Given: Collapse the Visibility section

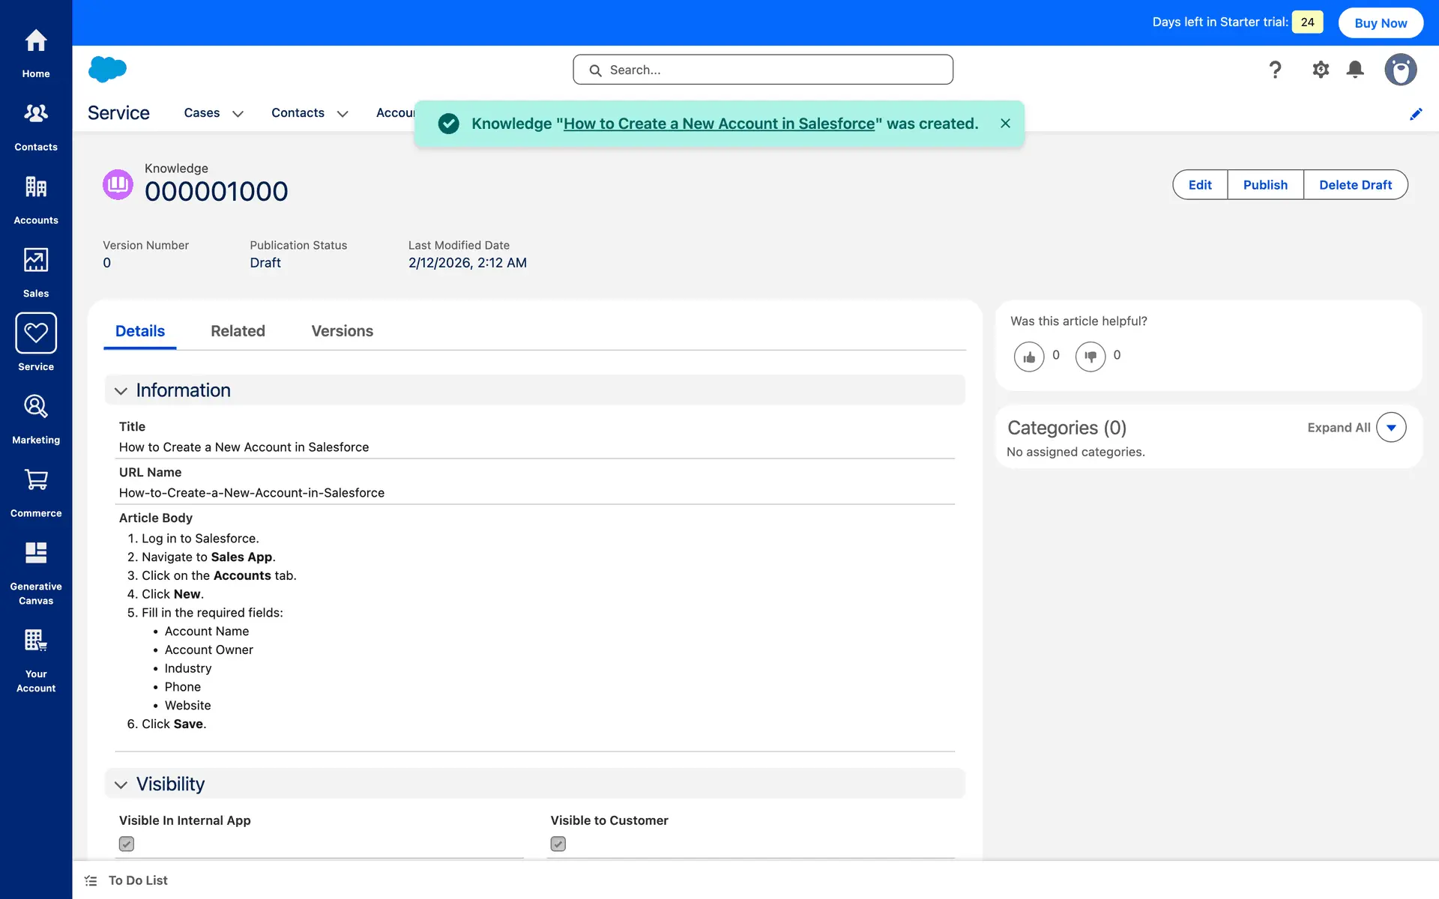Looking at the screenshot, I should (x=121, y=784).
